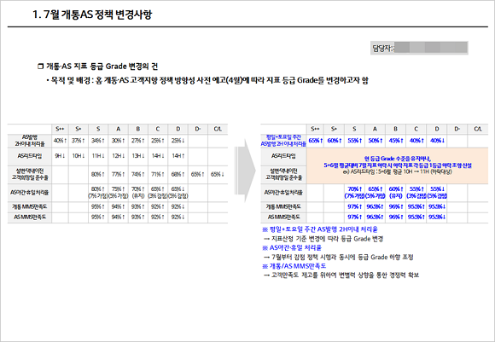Select blue 60%↑ cell under S+

pos(335,141)
